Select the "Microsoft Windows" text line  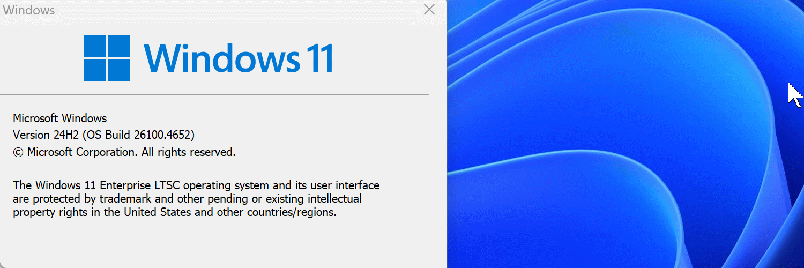pos(60,118)
